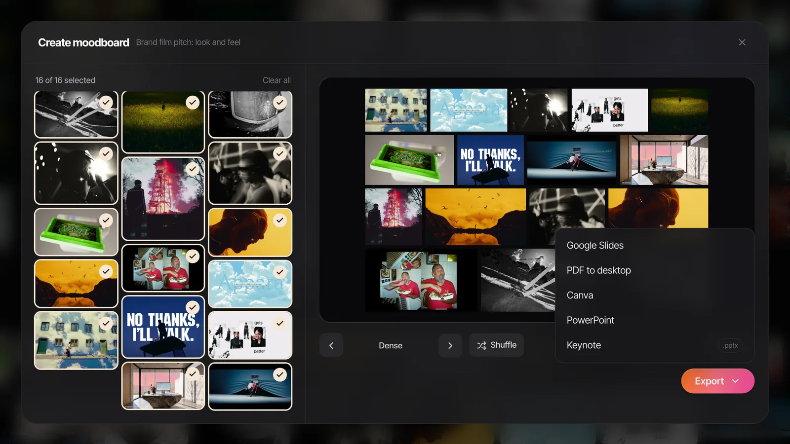Click the 'Dense' layout label
Image resolution: width=790 pixels, height=444 pixels.
[x=391, y=345]
